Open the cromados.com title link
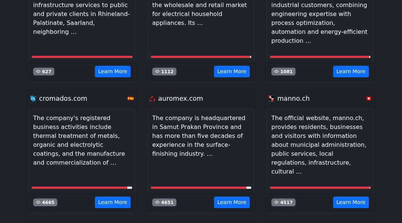Screen dimensions: 402x223 pos(63,98)
